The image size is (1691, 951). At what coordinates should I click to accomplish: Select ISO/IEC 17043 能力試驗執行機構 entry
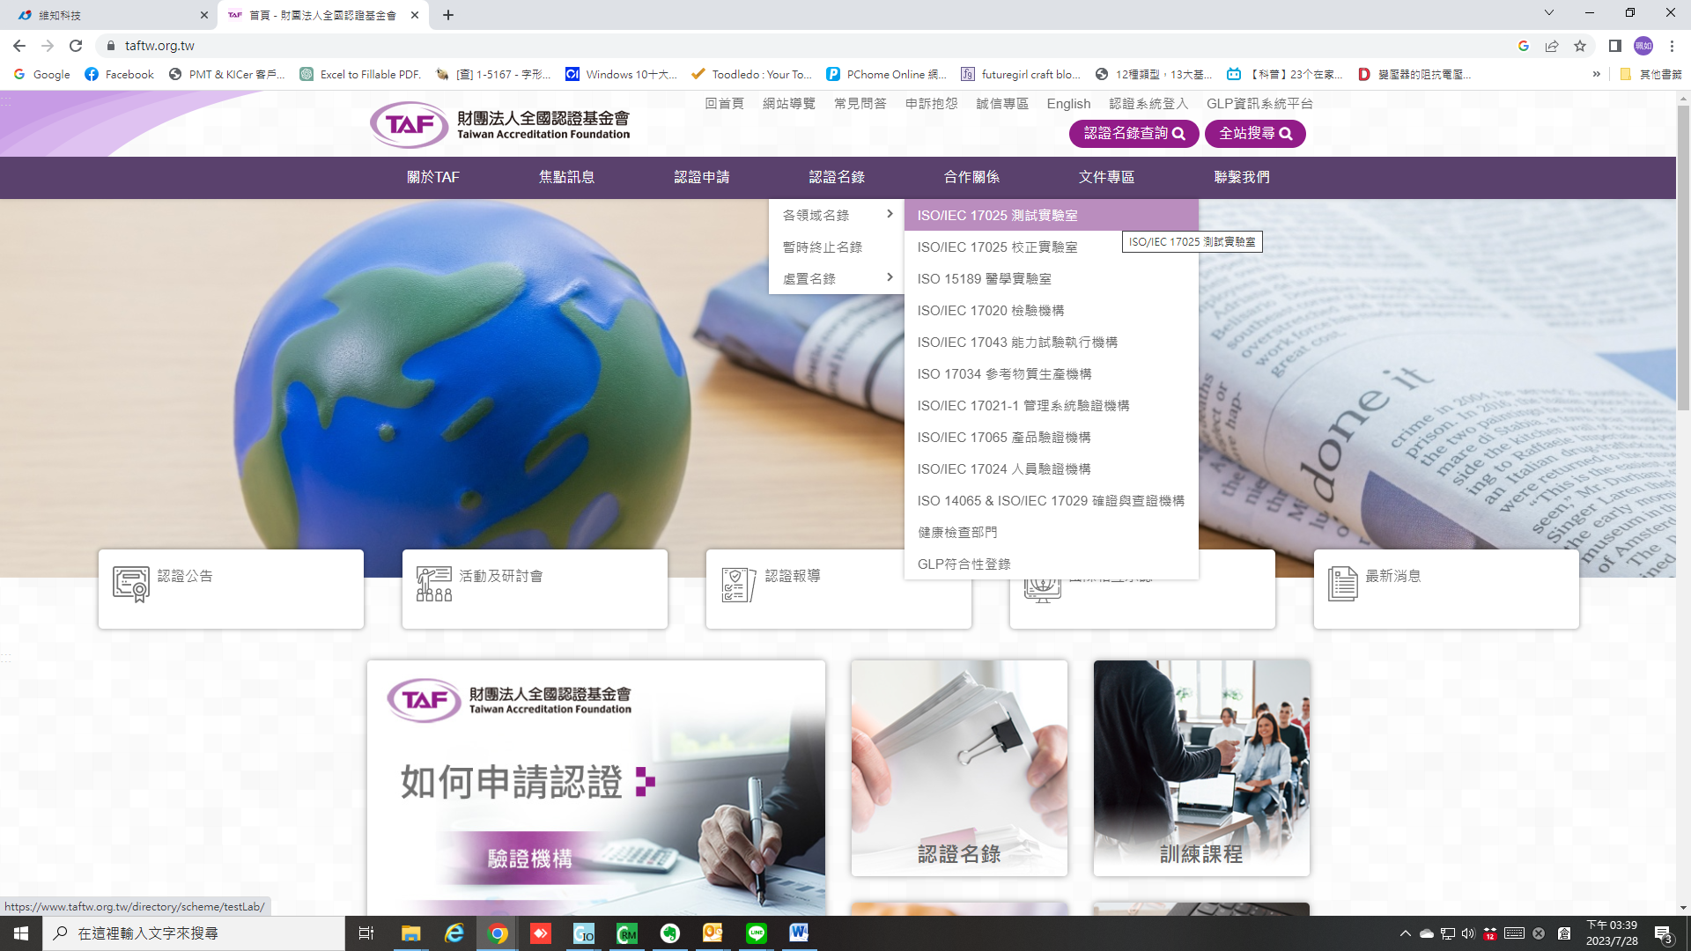click(1051, 342)
